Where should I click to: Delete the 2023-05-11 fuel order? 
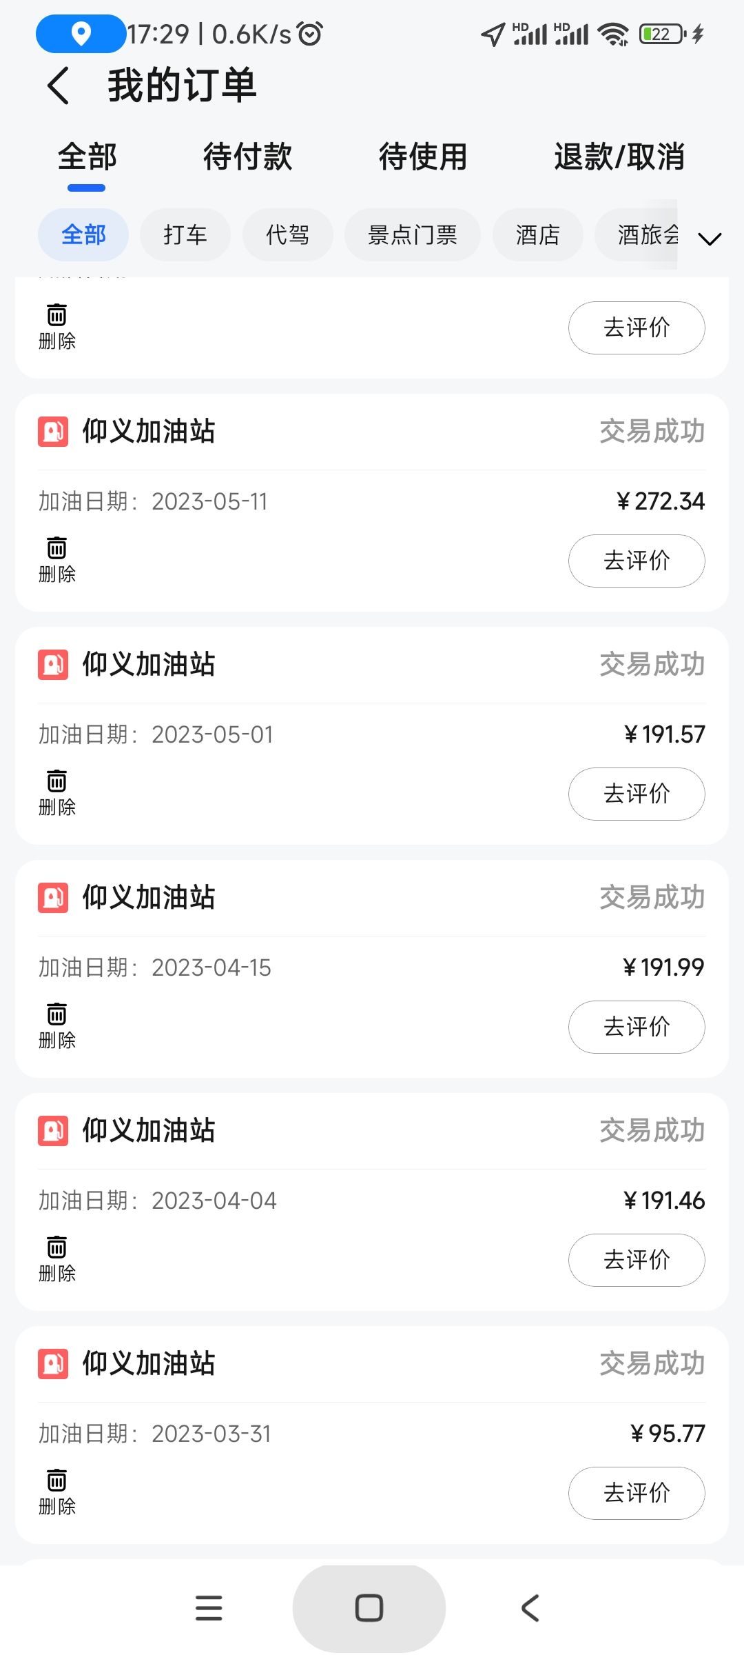tap(56, 558)
